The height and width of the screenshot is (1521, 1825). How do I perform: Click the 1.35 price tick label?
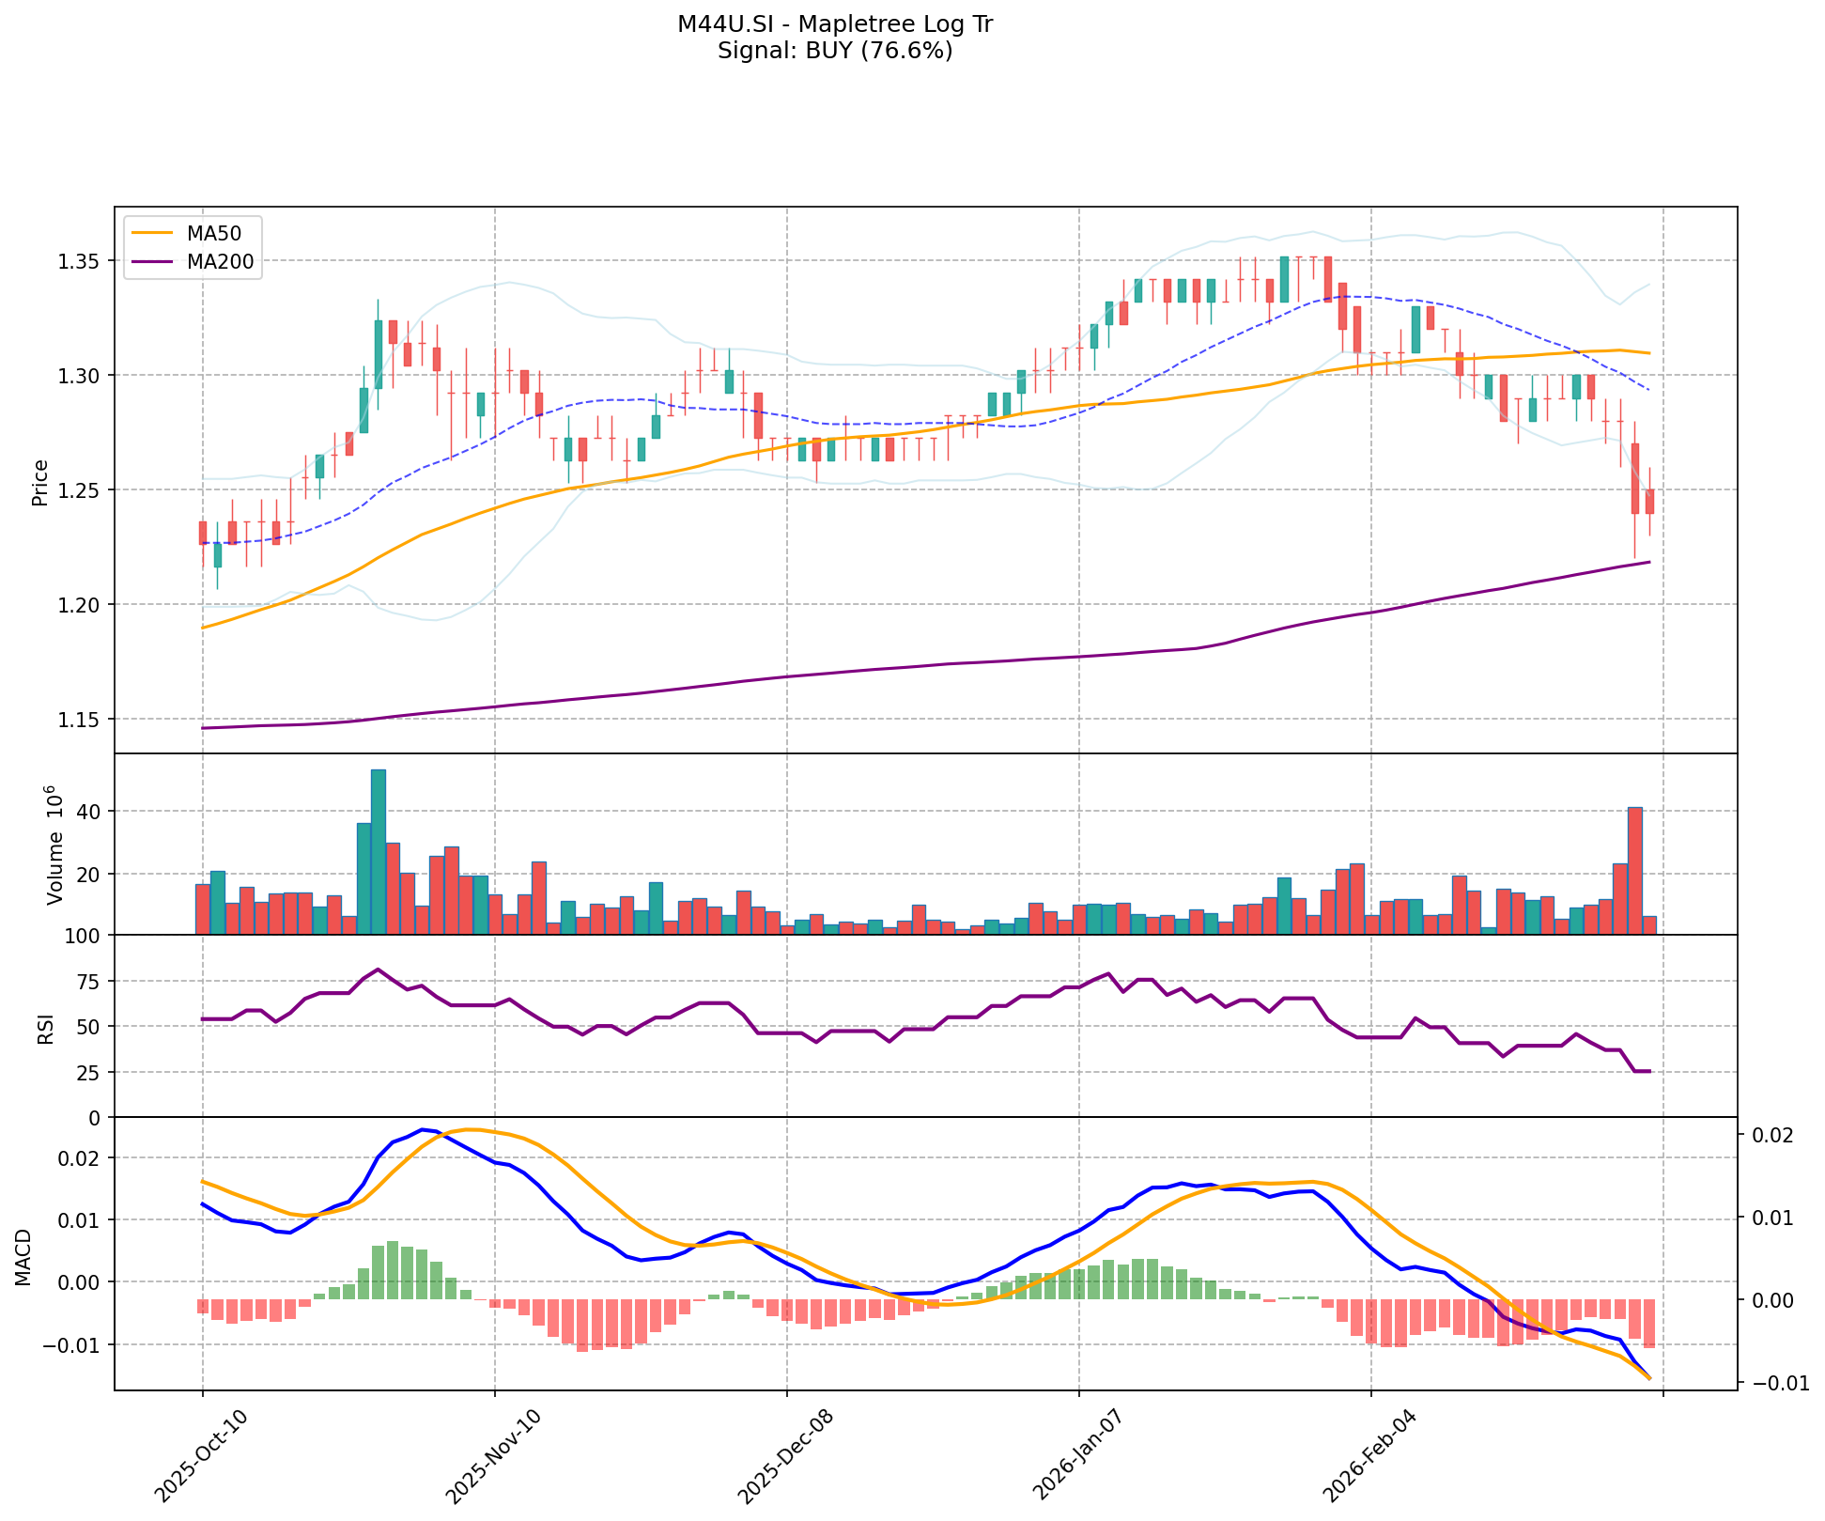pyautogui.click(x=81, y=260)
